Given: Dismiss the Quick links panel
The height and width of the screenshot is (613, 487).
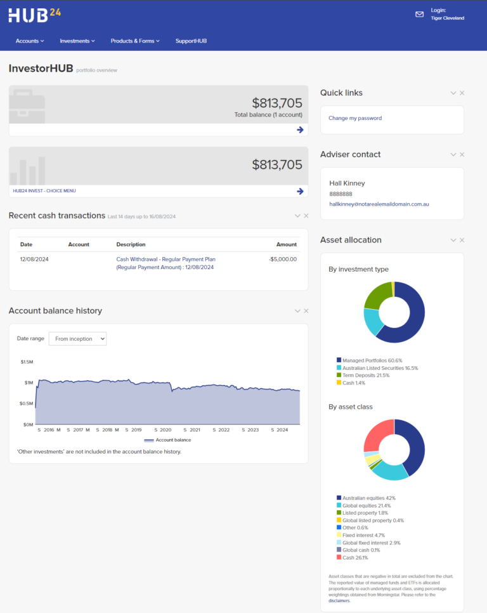Looking at the screenshot, I should (x=462, y=92).
